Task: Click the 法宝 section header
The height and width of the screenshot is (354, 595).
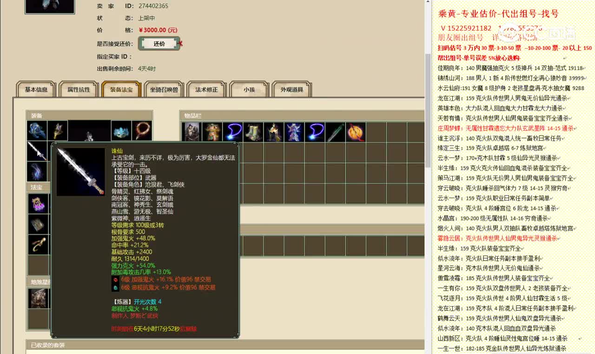Action: pyautogui.click(x=38, y=187)
